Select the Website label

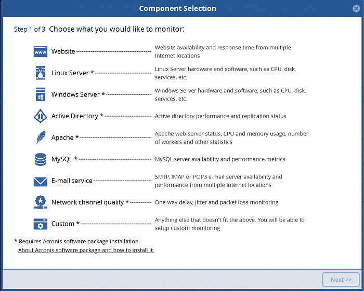point(63,52)
